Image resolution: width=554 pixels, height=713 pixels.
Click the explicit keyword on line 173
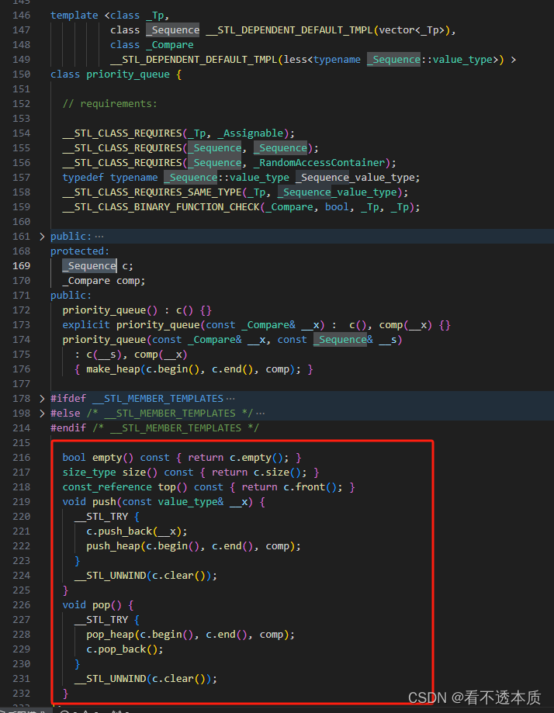tap(86, 325)
